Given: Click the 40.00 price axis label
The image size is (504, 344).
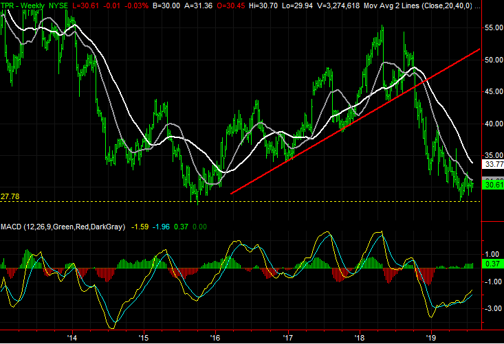Looking at the screenshot, I should 492,124.
